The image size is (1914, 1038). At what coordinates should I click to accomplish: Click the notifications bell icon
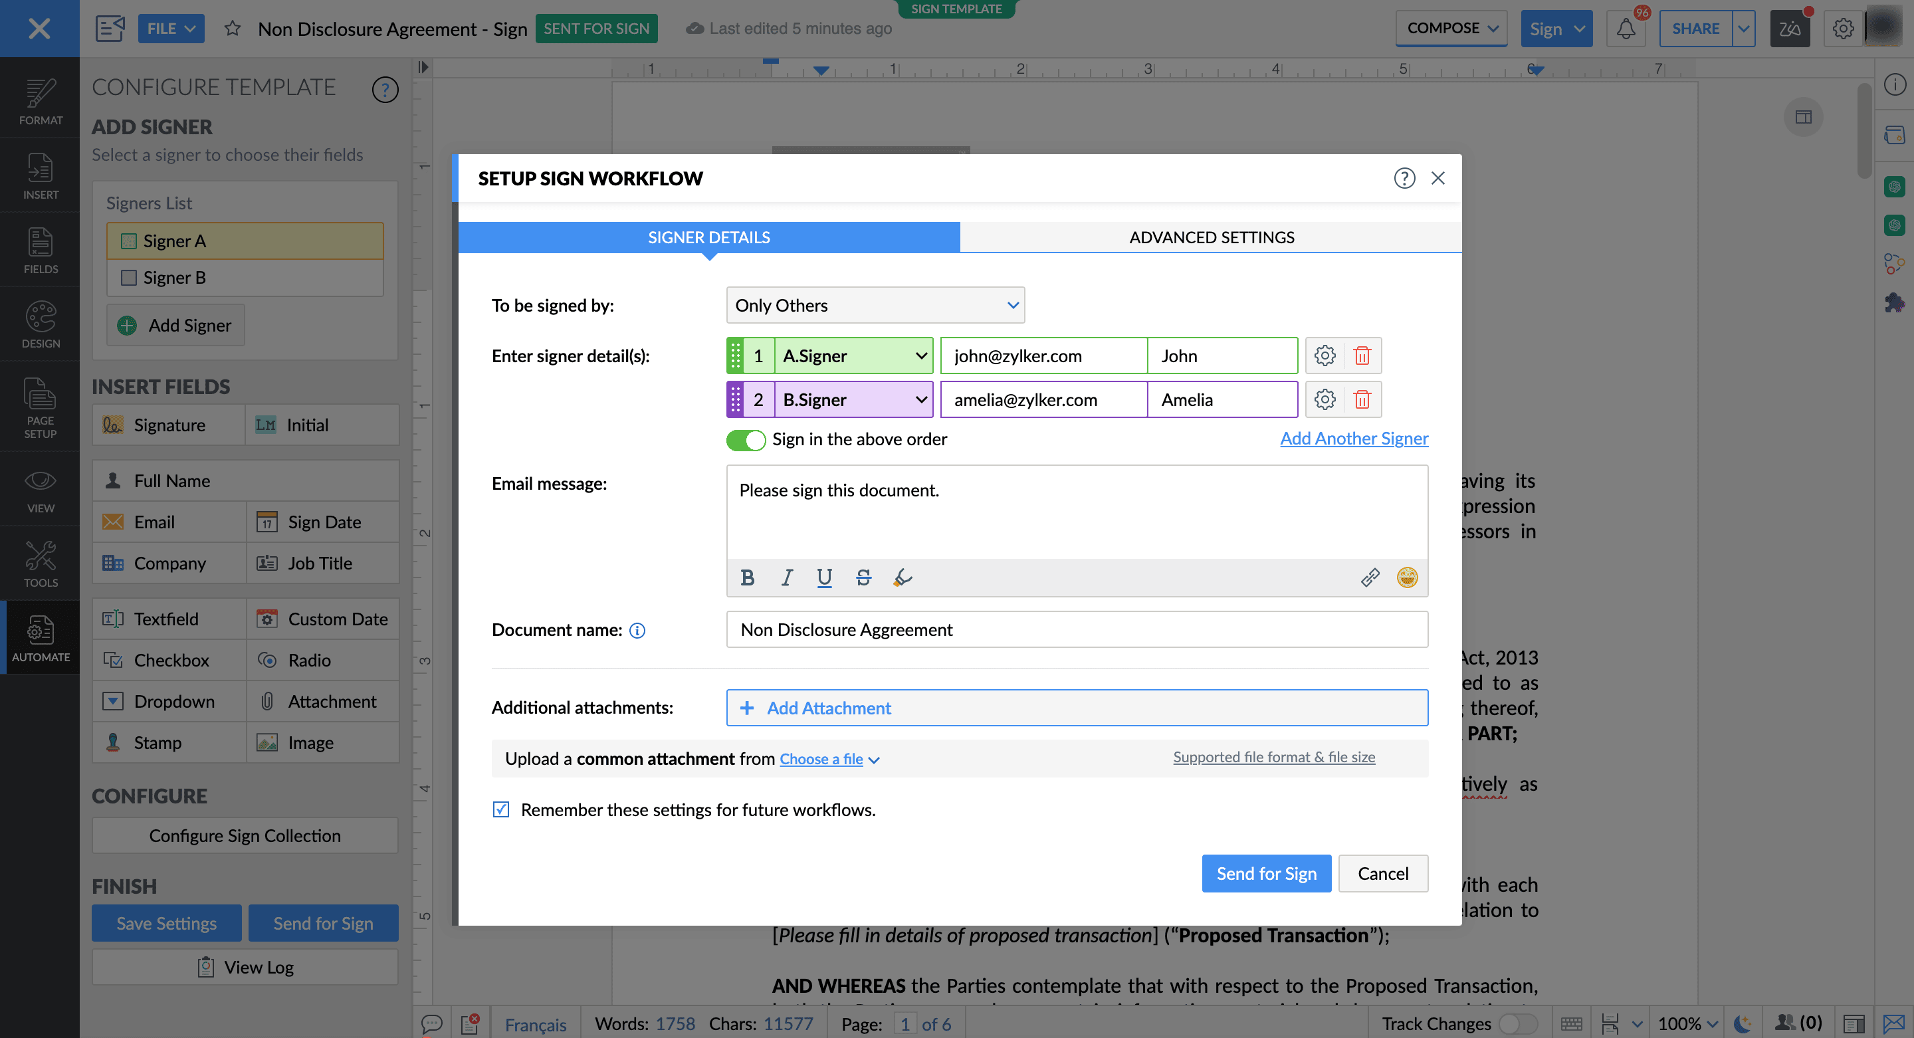click(x=1625, y=29)
